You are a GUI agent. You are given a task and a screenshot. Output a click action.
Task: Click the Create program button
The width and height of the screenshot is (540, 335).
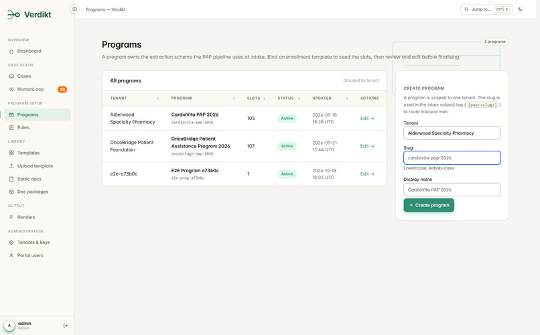click(x=429, y=205)
